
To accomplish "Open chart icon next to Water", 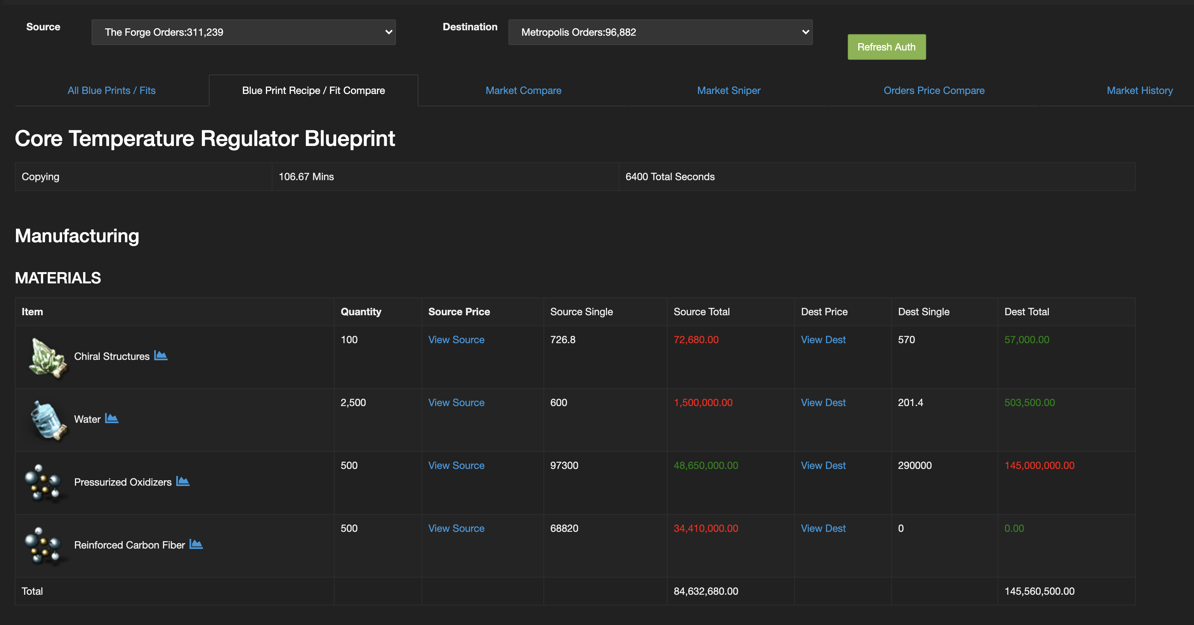I will pyautogui.click(x=112, y=418).
